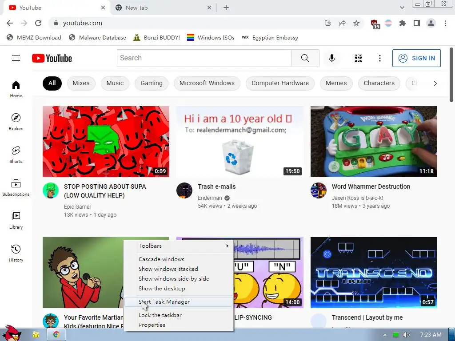Open the red shield extension with 19 badge
This screenshot has height=341, width=455.
[x=375, y=24]
